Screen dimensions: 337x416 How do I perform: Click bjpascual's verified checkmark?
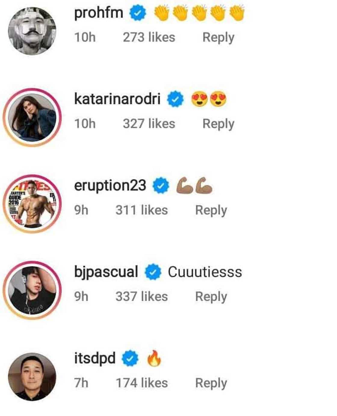pyautogui.click(x=152, y=271)
